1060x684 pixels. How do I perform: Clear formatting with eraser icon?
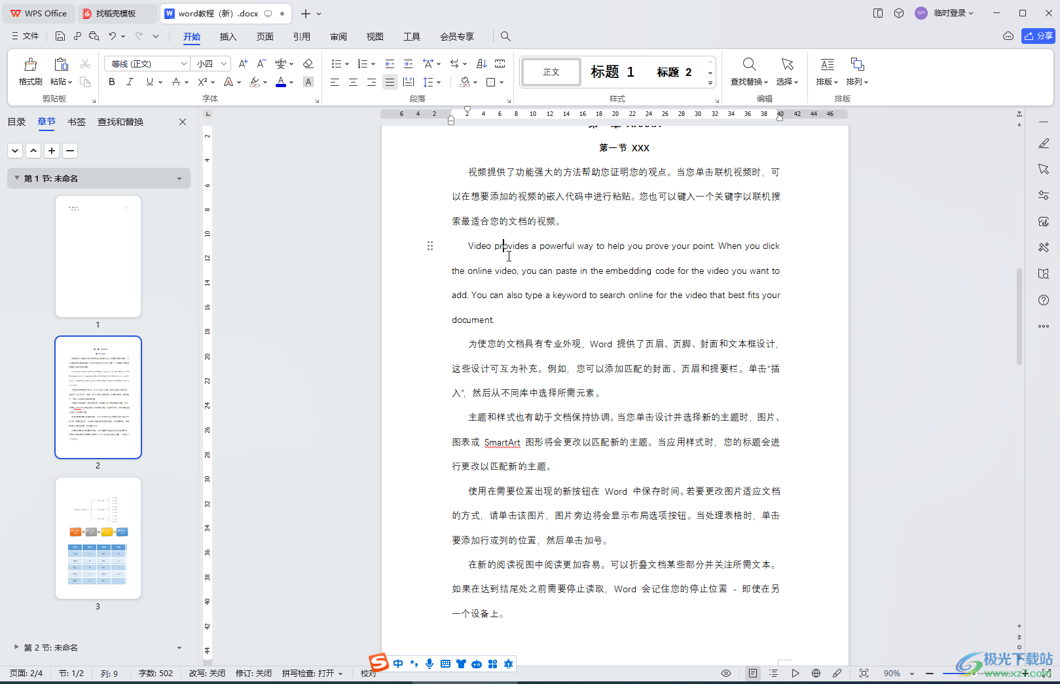point(308,64)
